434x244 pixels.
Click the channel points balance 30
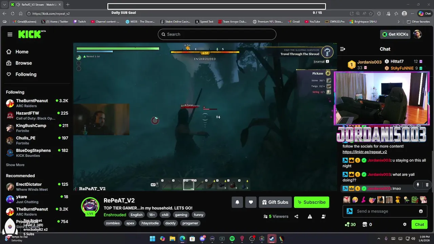point(350,224)
